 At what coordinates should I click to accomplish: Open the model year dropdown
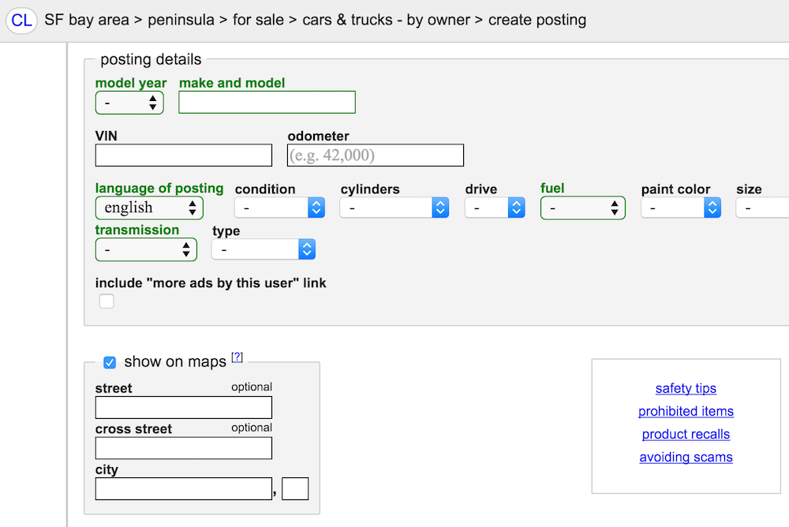point(130,103)
